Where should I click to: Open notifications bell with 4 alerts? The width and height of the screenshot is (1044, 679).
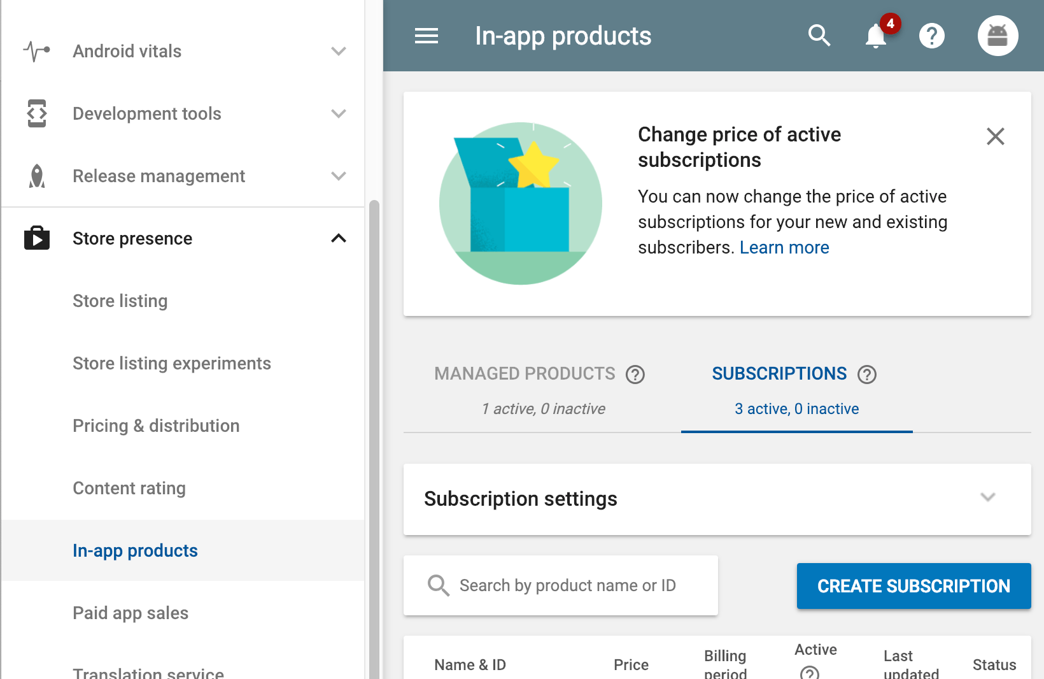[876, 36]
